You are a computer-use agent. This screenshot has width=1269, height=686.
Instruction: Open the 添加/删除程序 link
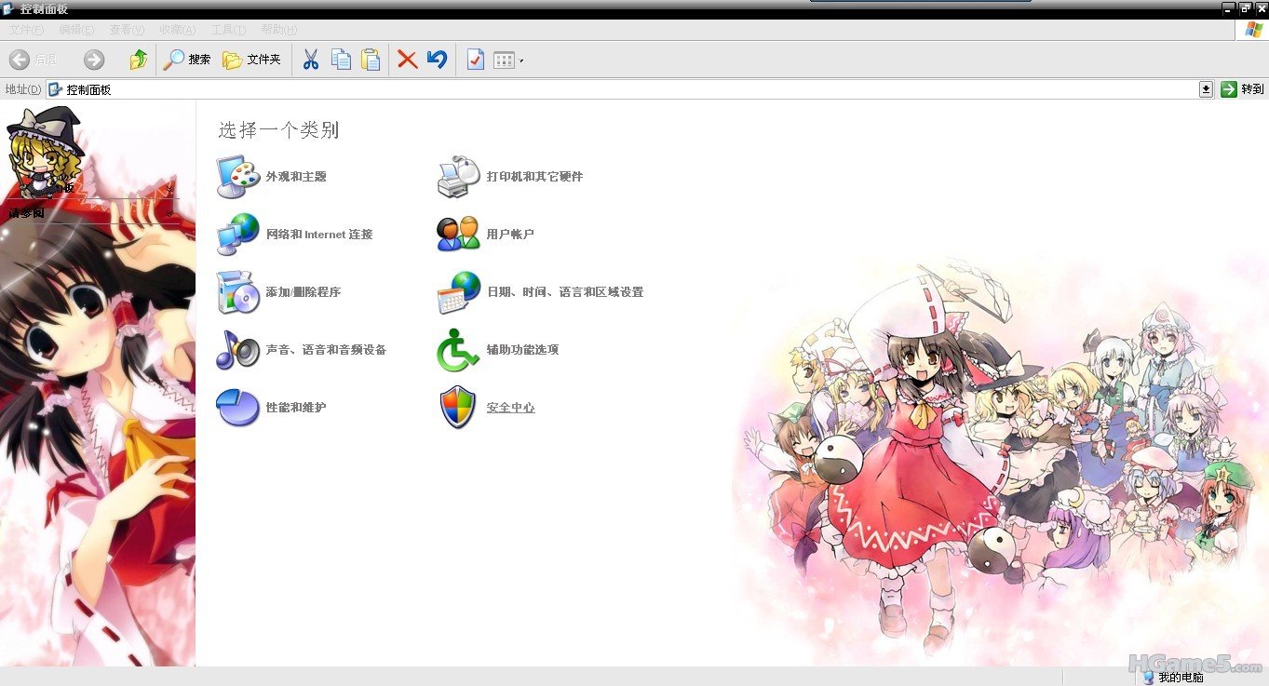[x=304, y=292]
